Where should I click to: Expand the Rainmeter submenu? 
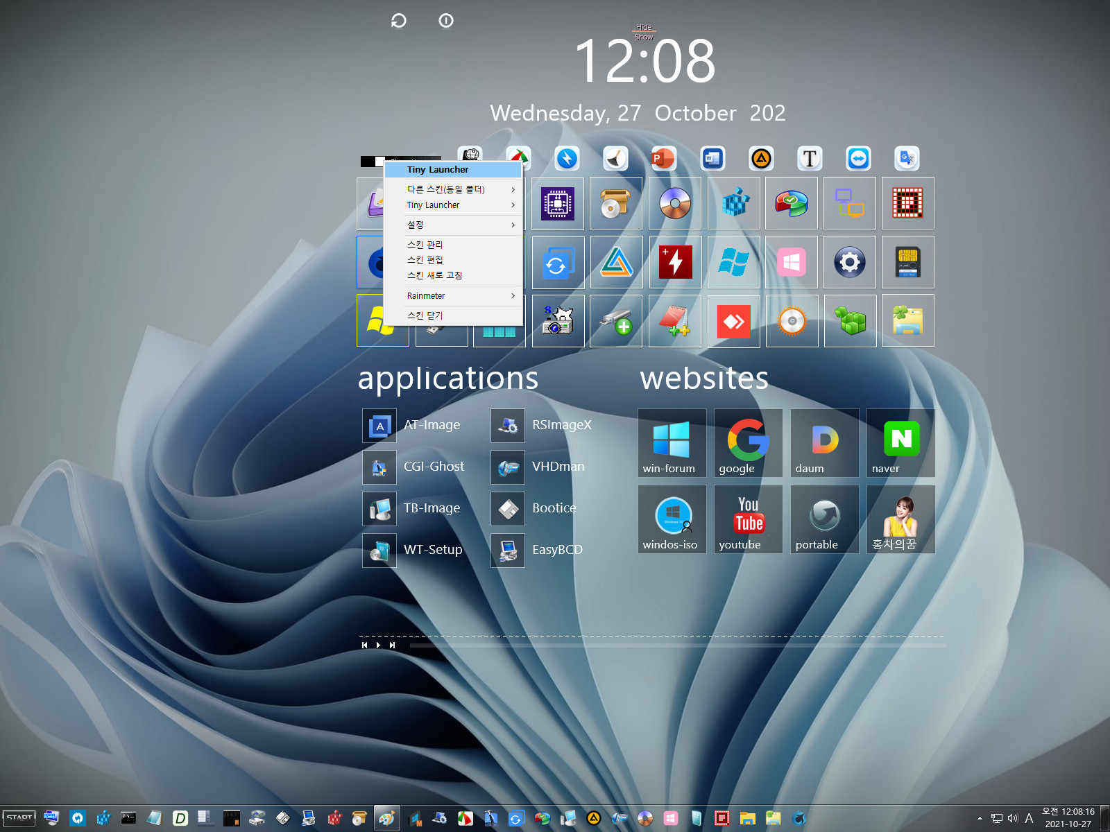click(453, 296)
